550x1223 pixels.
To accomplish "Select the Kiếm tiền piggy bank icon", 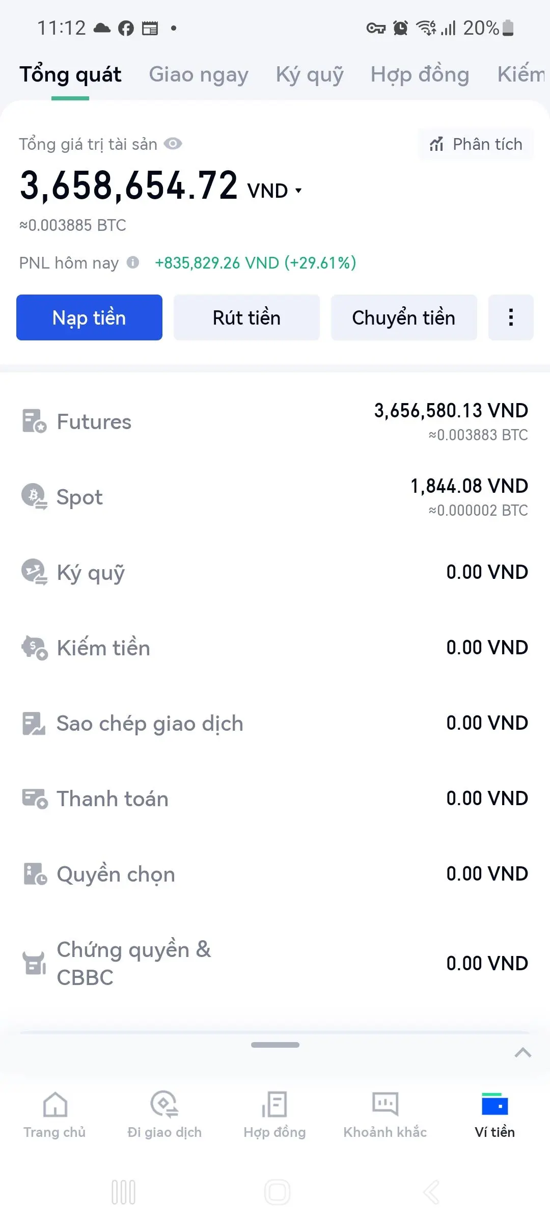I will [34, 648].
